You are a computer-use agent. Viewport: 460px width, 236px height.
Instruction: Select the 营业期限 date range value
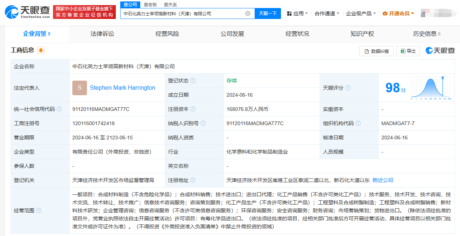click(x=102, y=138)
